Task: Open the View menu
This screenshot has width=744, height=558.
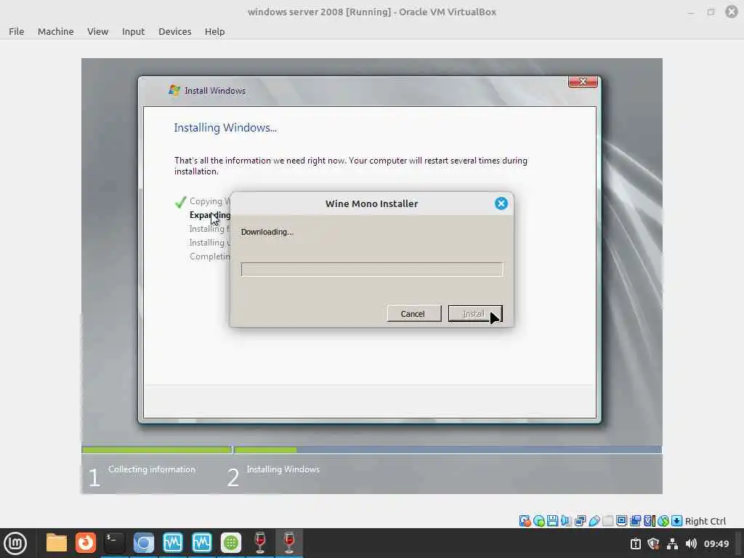Action: (98, 31)
